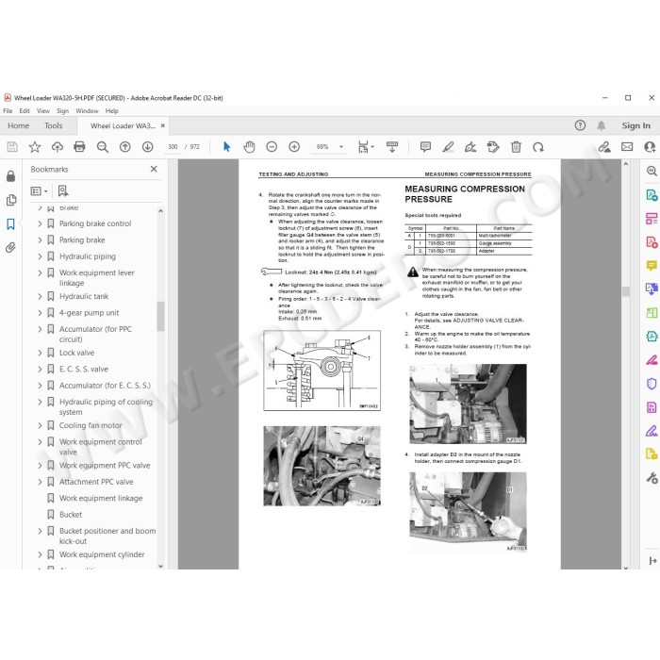Screen dimensions: 660x660
Task: Send file by email envelope icon
Action: (x=627, y=147)
